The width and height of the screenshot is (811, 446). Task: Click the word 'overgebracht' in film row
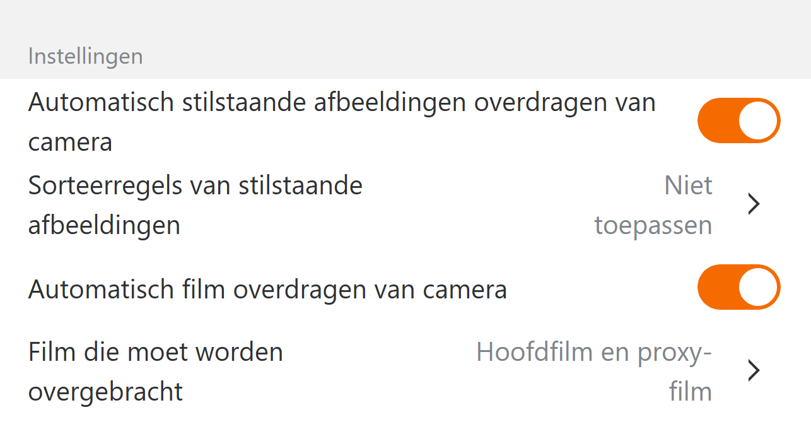[106, 392]
